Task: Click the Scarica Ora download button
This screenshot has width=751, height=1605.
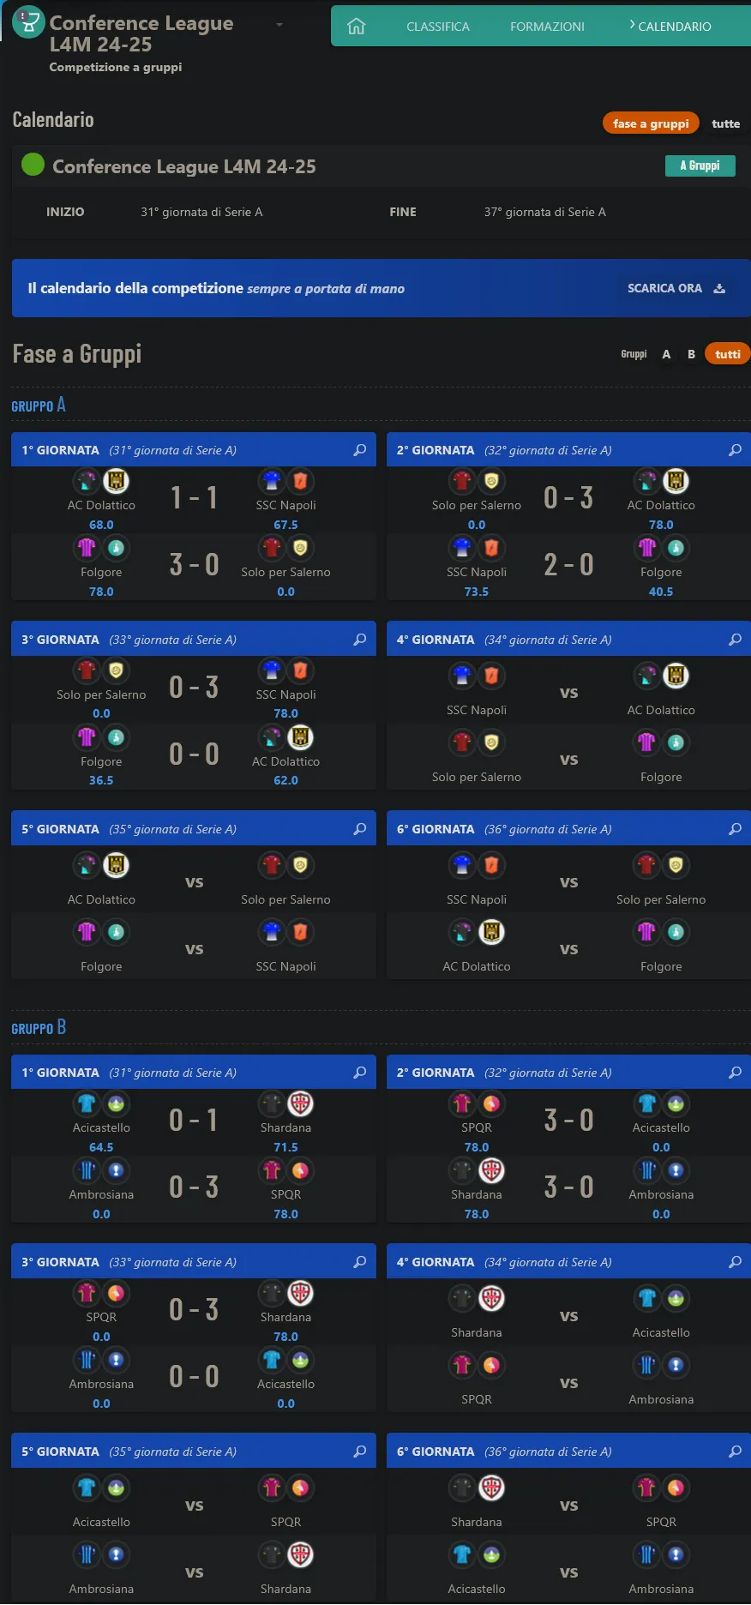Action: (665, 288)
